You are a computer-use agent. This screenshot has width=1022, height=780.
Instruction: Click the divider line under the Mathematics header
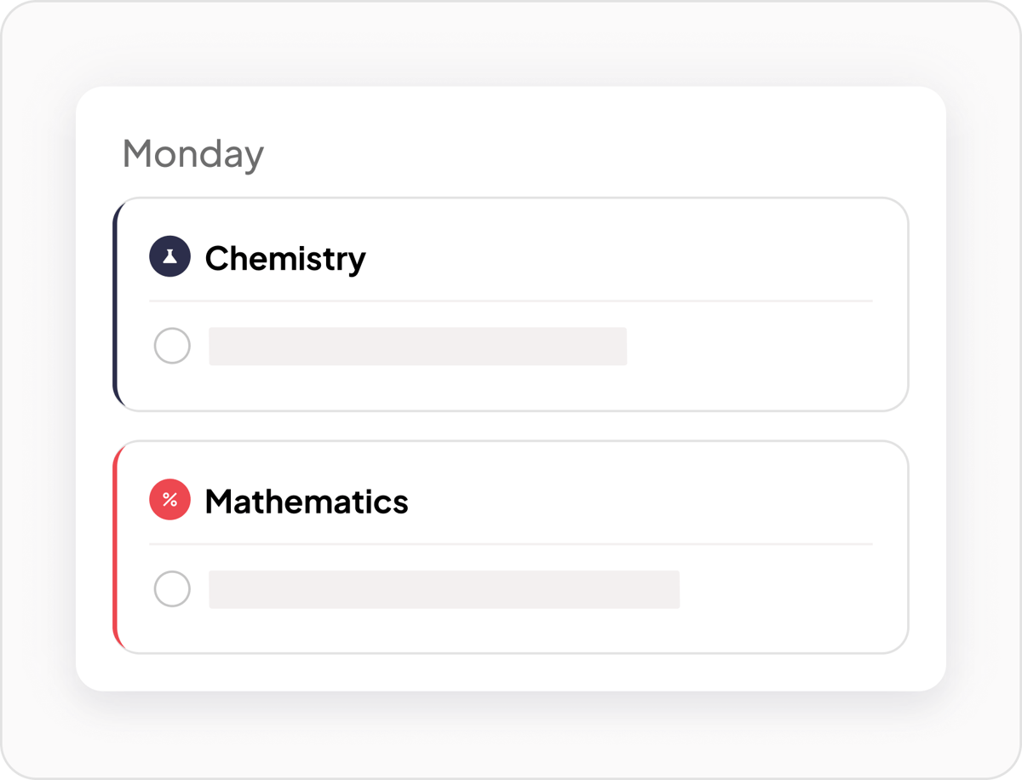click(511, 543)
